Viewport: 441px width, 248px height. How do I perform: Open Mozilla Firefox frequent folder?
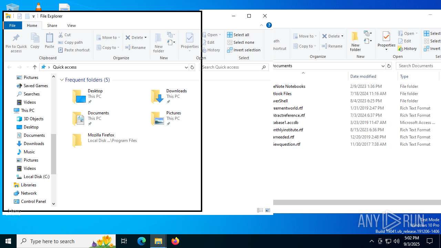[104, 141]
